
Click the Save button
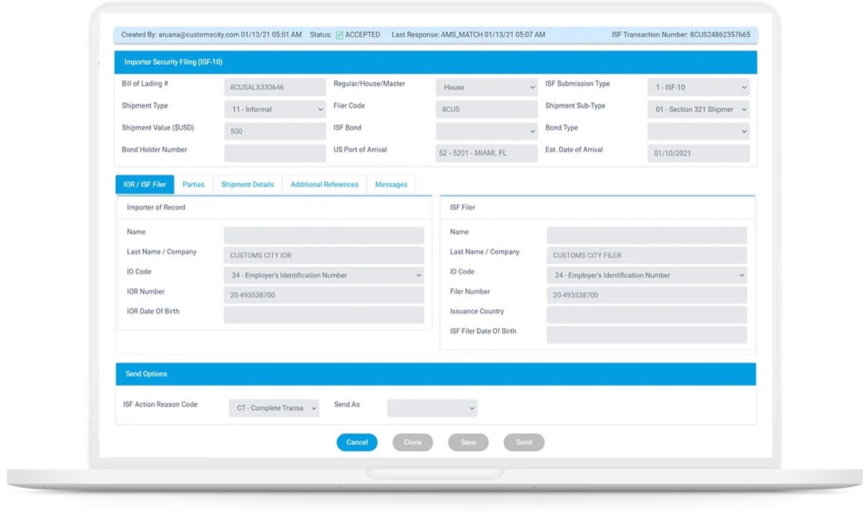tap(468, 442)
